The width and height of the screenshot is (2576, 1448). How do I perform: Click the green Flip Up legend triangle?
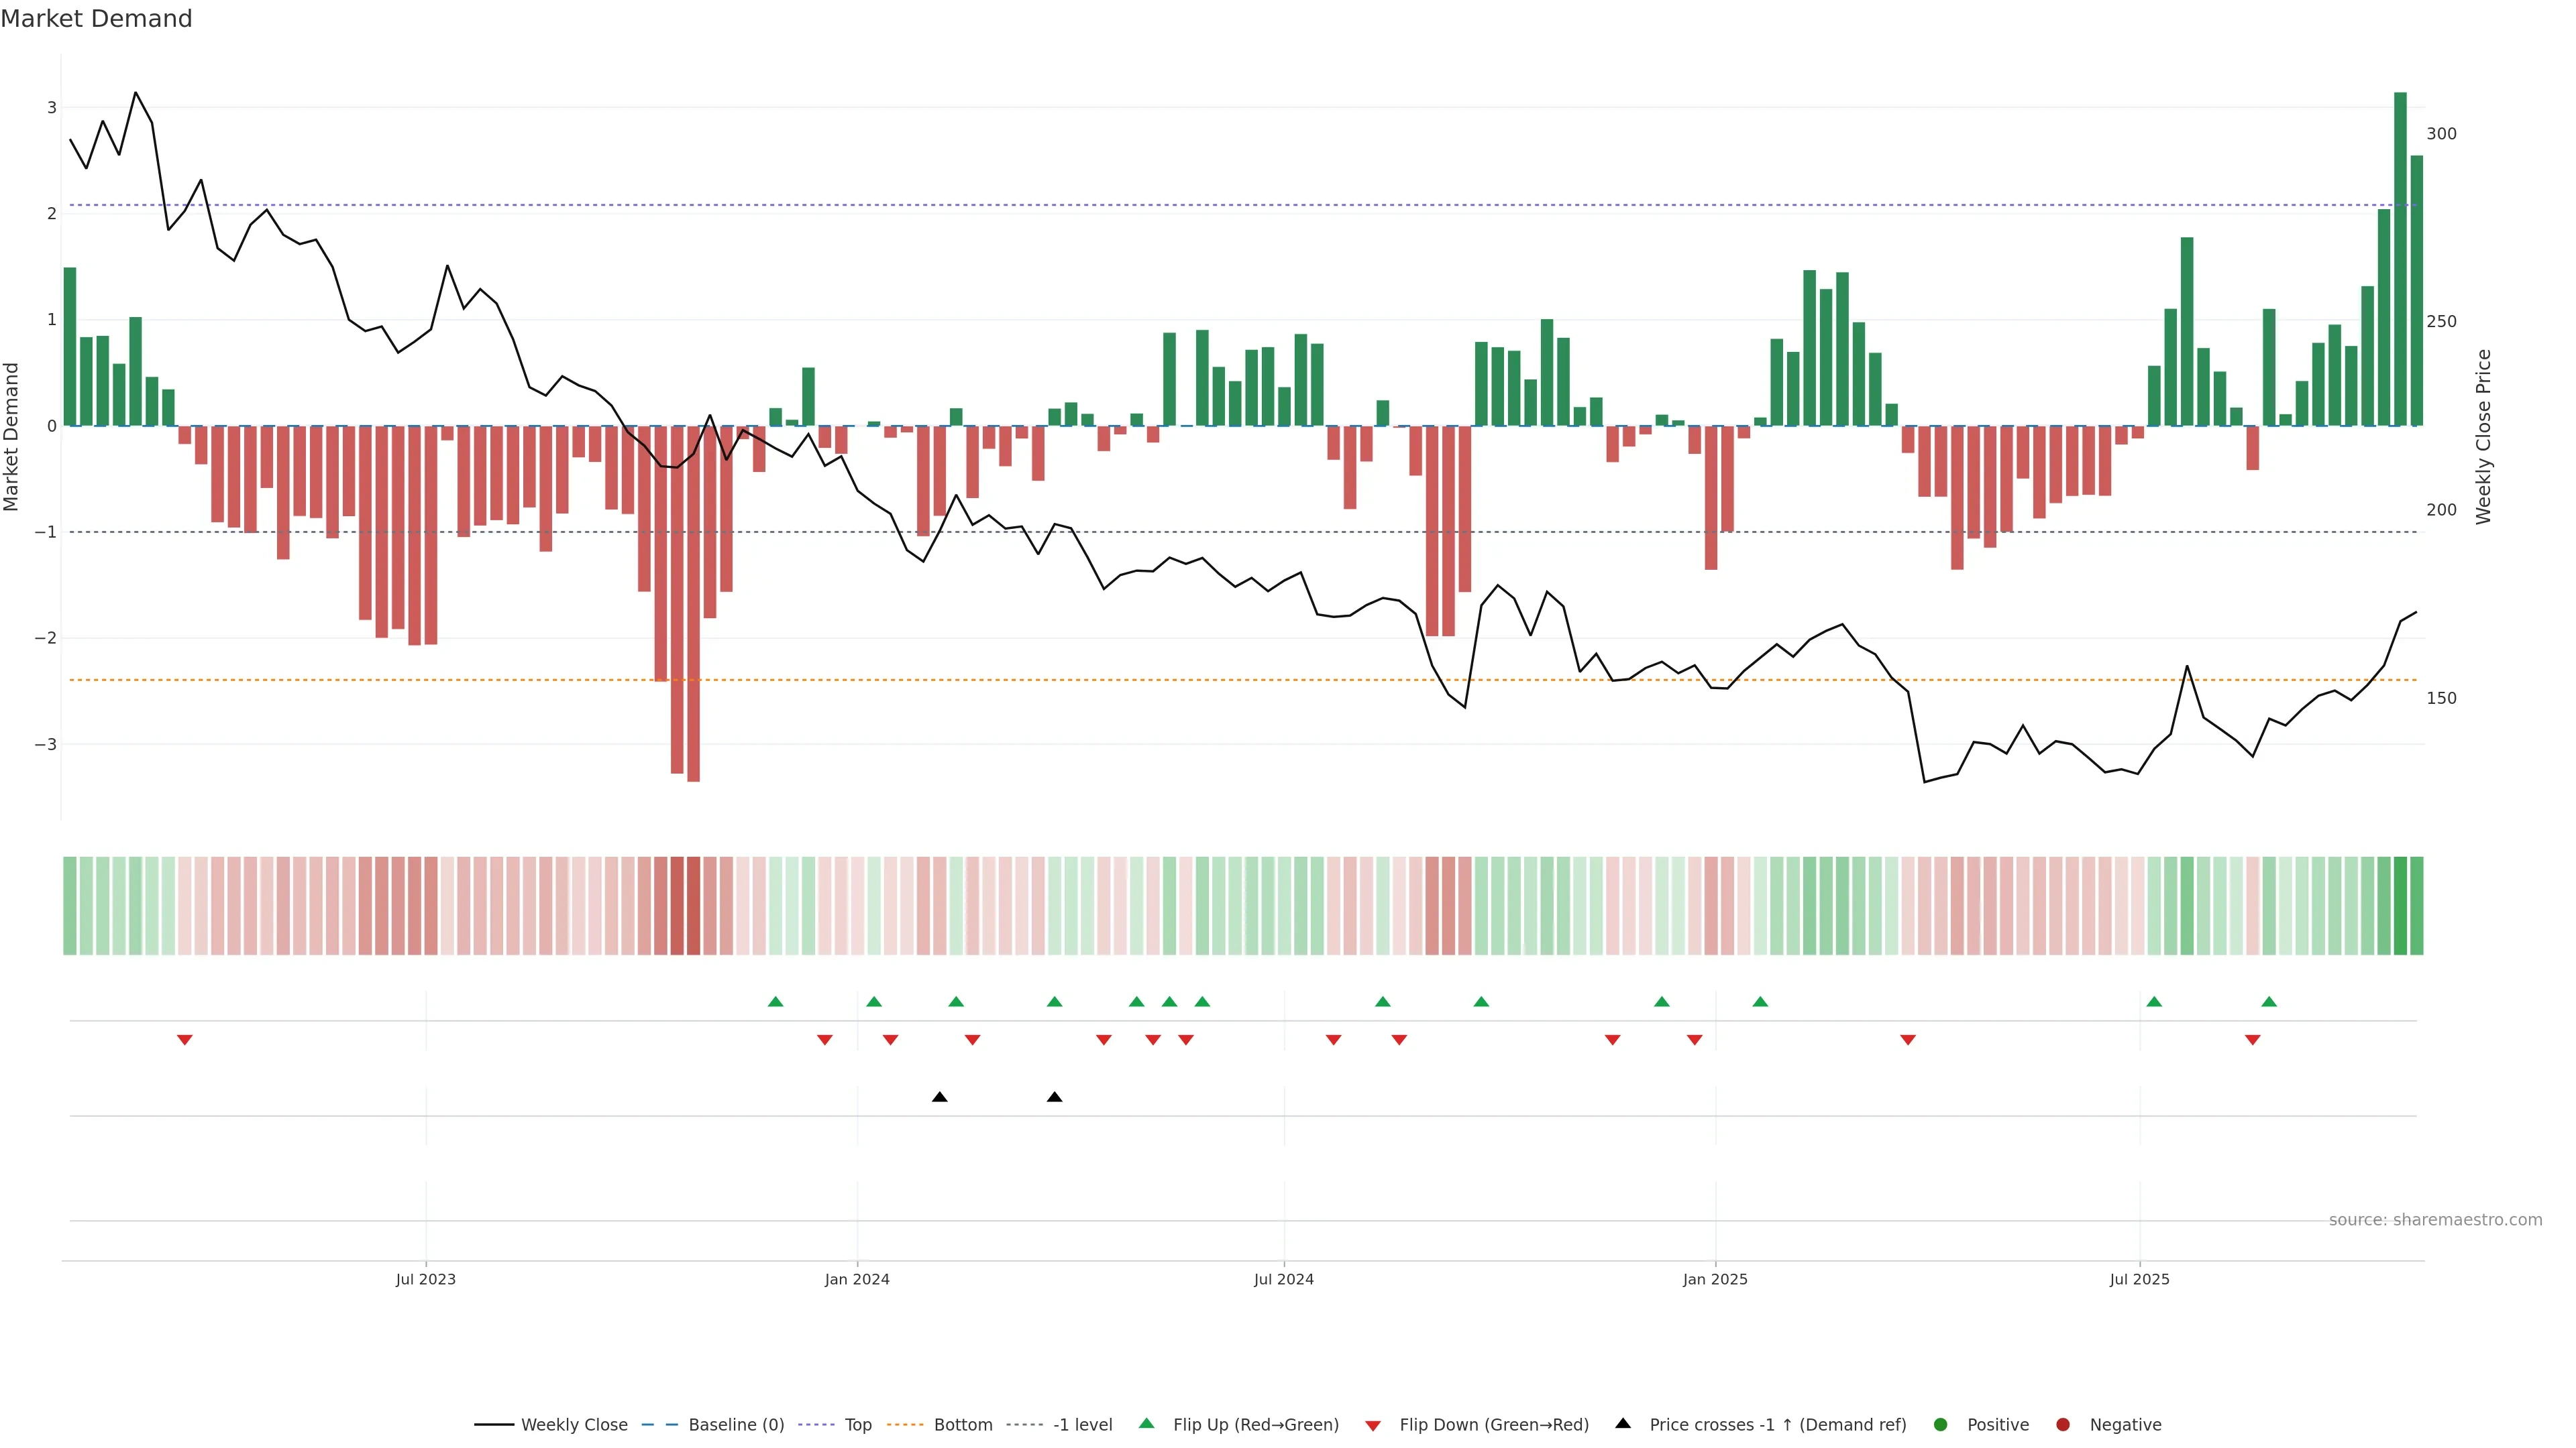click(1147, 1424)
